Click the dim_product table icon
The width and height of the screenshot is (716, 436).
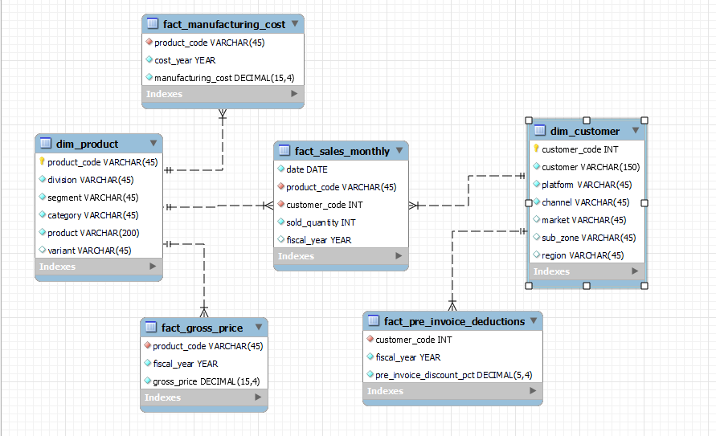46,143
